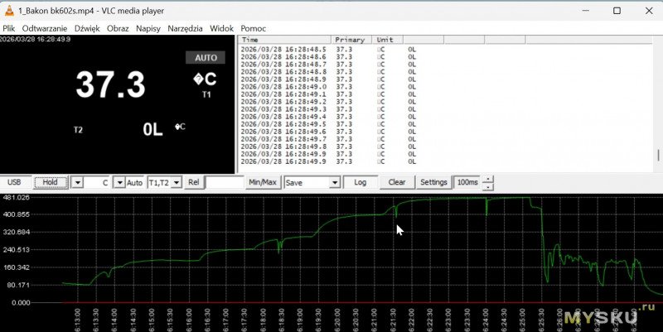Click the Log button
Viewport: 663px width, 332px height.
tap(361, 182)
